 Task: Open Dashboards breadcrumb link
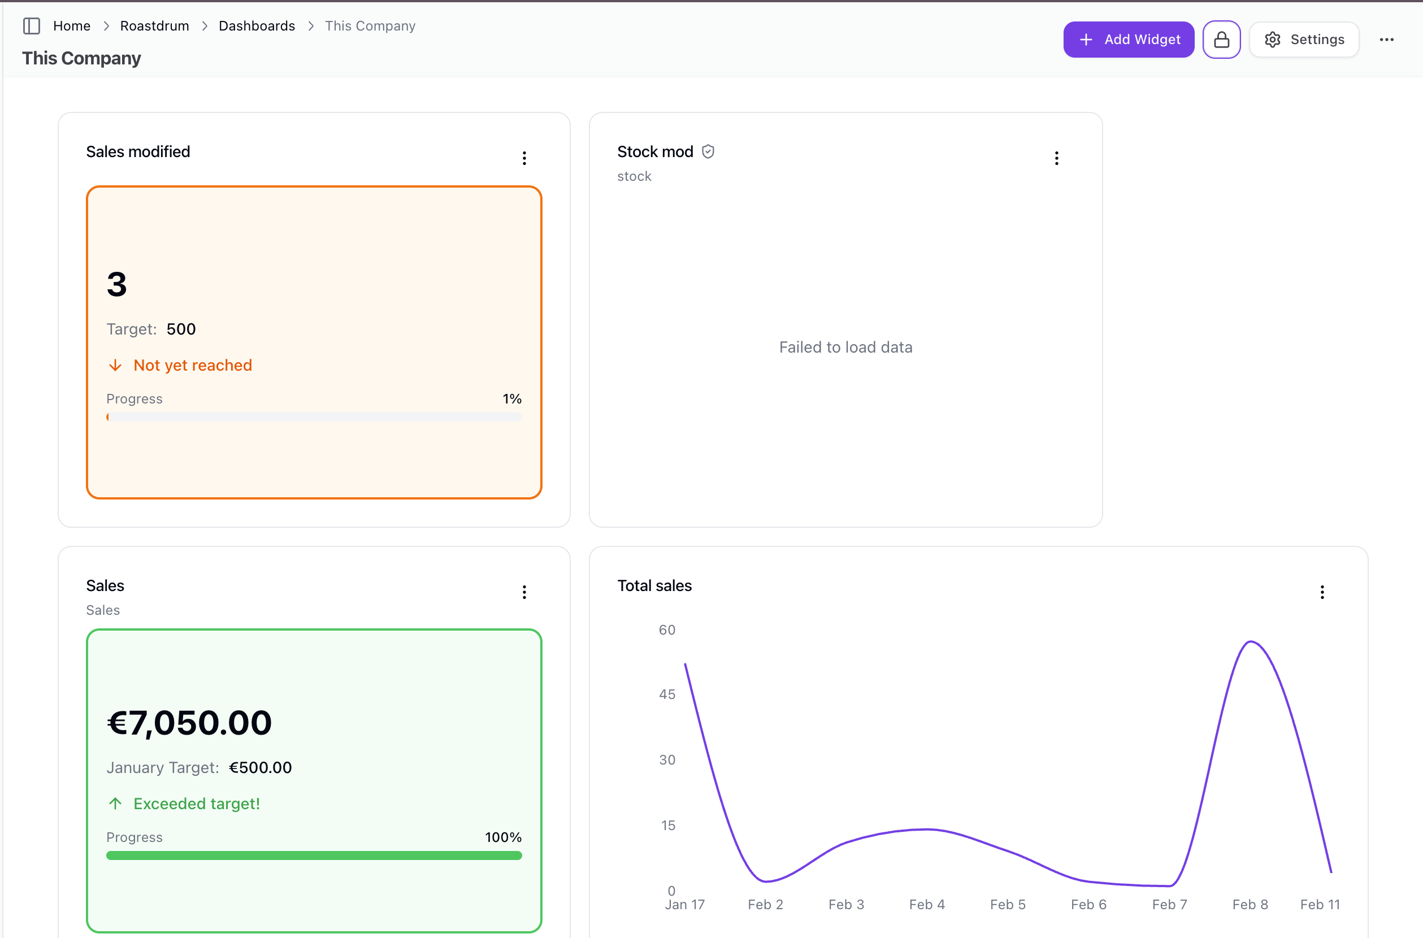coord(257,26)
